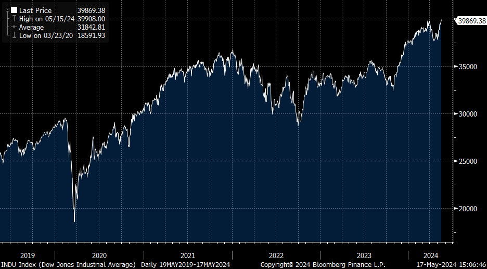Screen dimensions: 487x269
Task: Click the Average legend entry label
Action: tap(31, 27)
